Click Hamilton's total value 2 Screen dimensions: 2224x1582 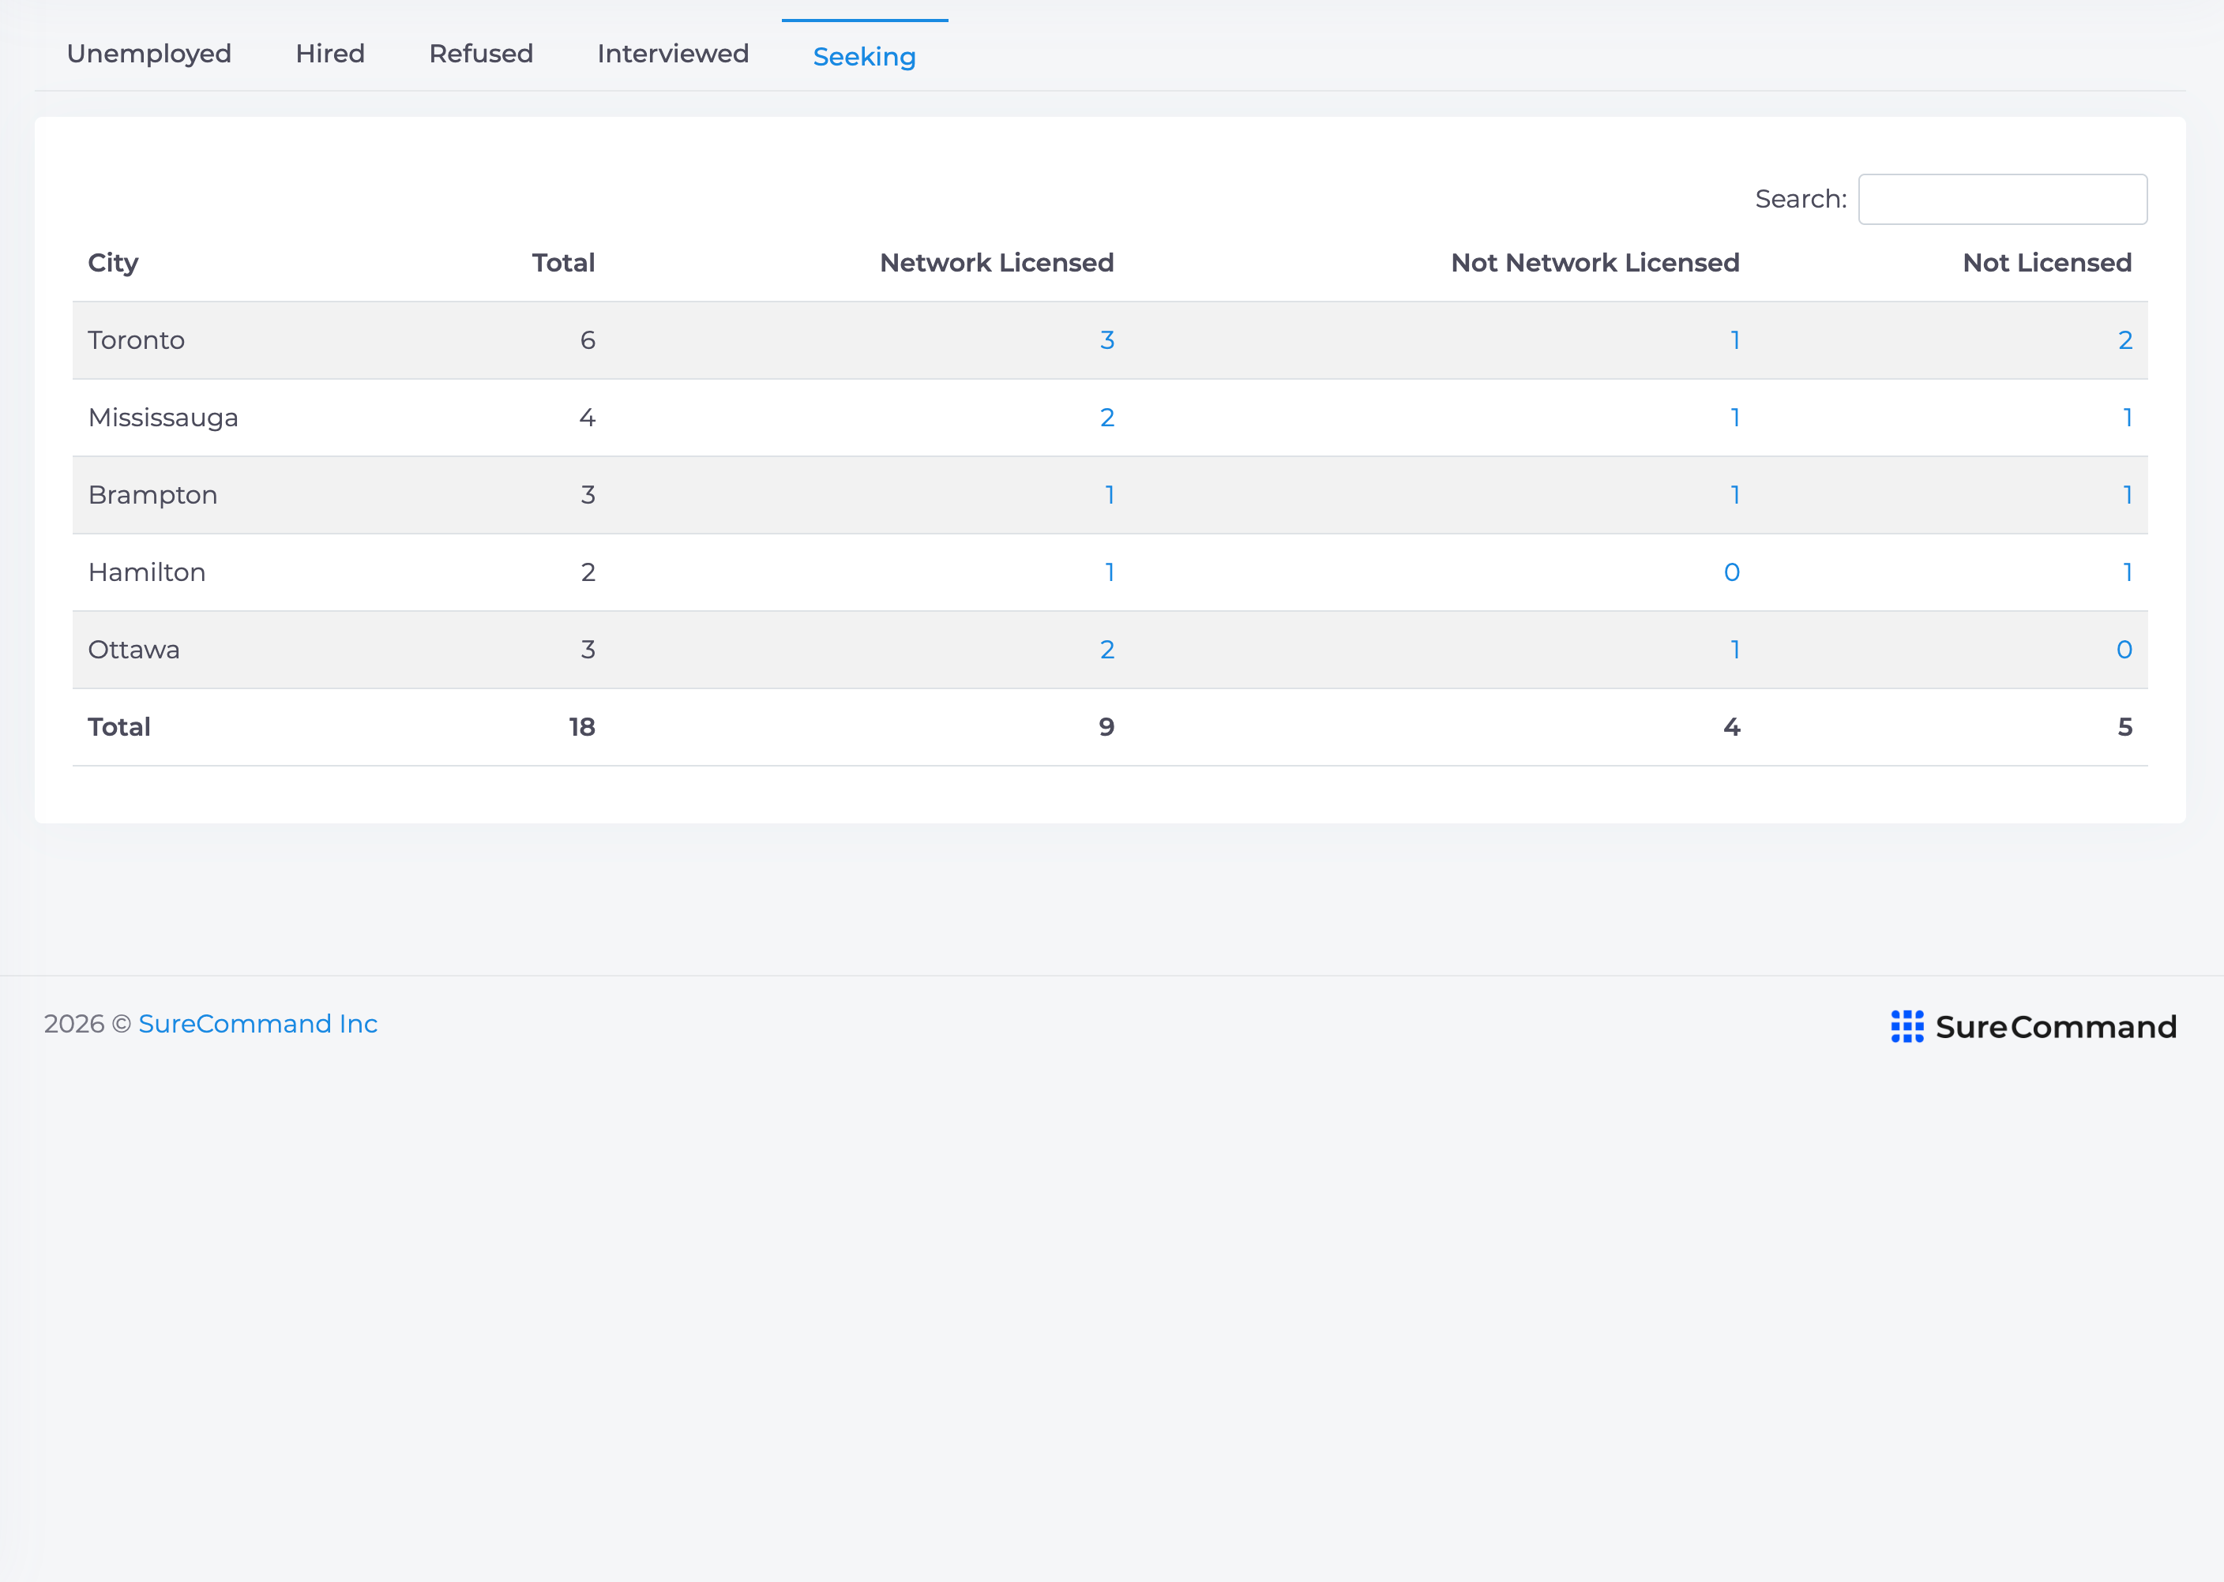point(588,573)
